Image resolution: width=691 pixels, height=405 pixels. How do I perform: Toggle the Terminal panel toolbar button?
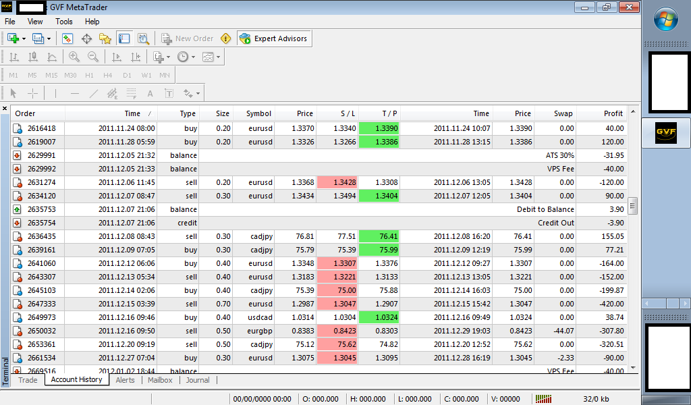pos(123,38)
